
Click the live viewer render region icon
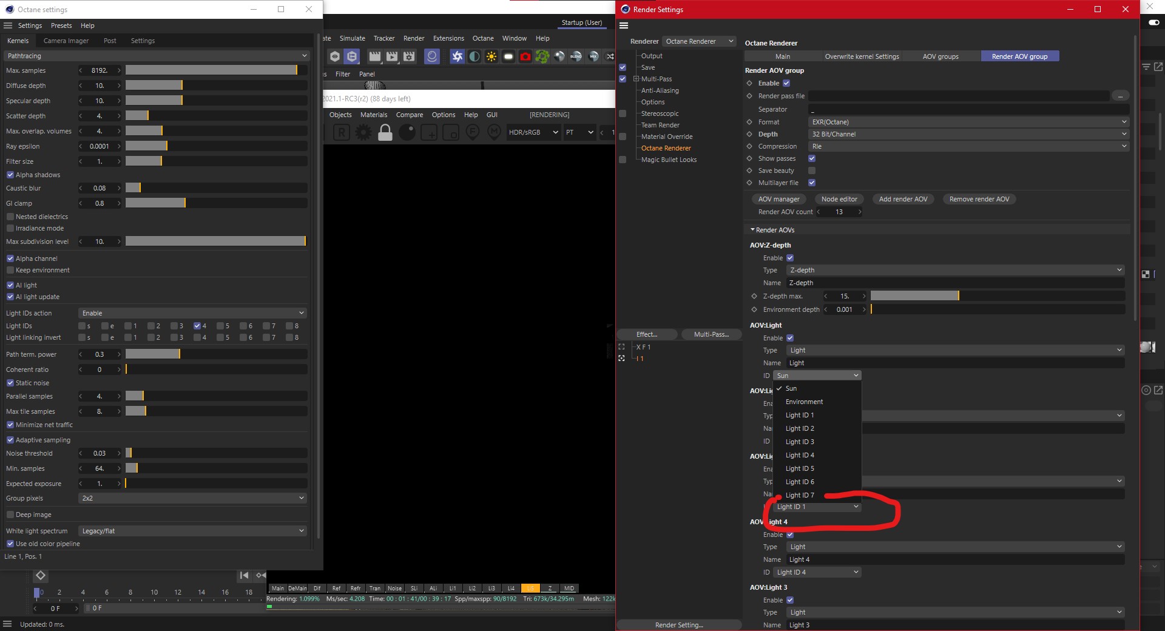pos(429,132)
